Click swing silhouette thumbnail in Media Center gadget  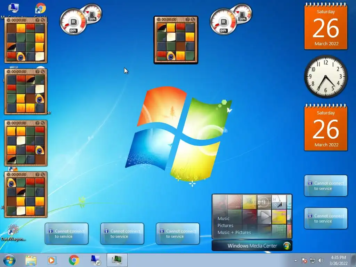(279, 202)
